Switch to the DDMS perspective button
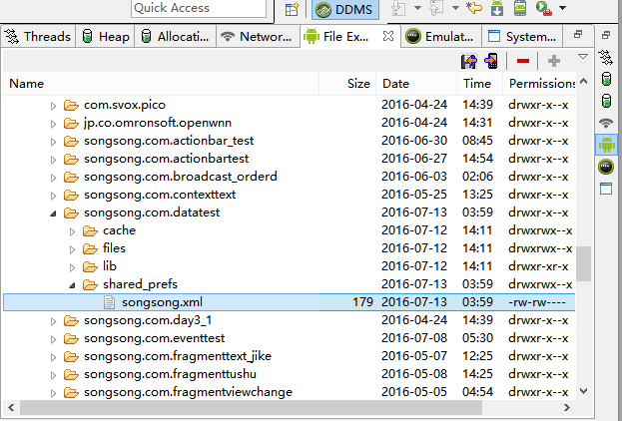622x421 pixels. (345, 9)
